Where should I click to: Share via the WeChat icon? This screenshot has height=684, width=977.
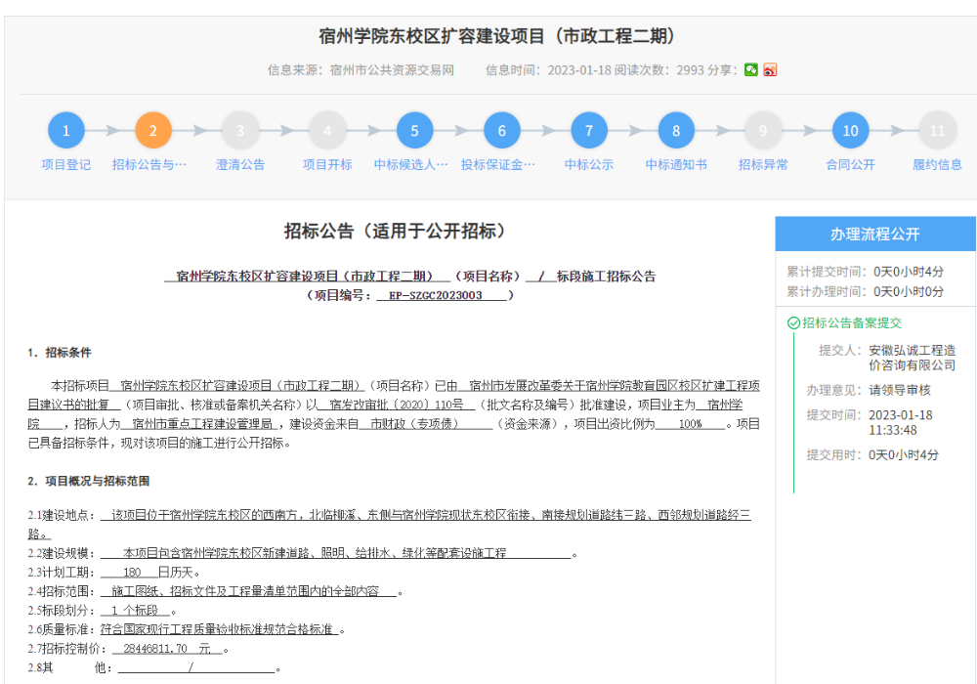(751, 69)
